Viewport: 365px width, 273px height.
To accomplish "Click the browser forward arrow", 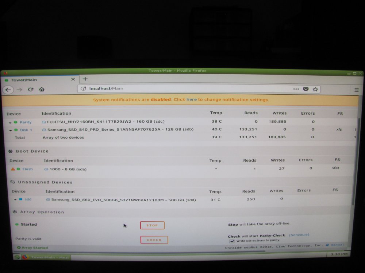I will (20, 90).
